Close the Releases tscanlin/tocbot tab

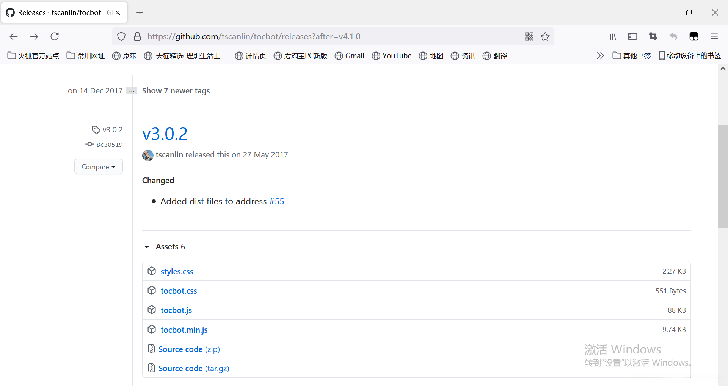pyautogui.click(x=118, y=12)
